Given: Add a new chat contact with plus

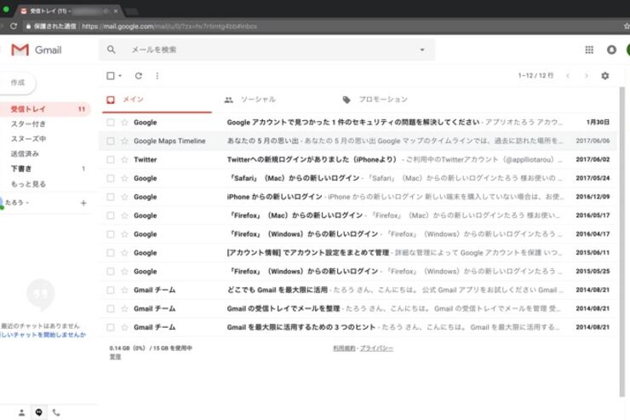Looking at the screenshot, I should [83, 203].
